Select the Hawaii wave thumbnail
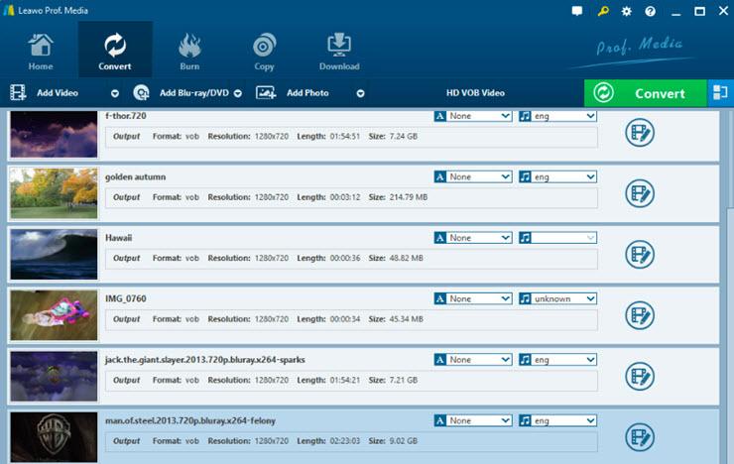Viewport: 734px width, 464px height. (54, 254)
